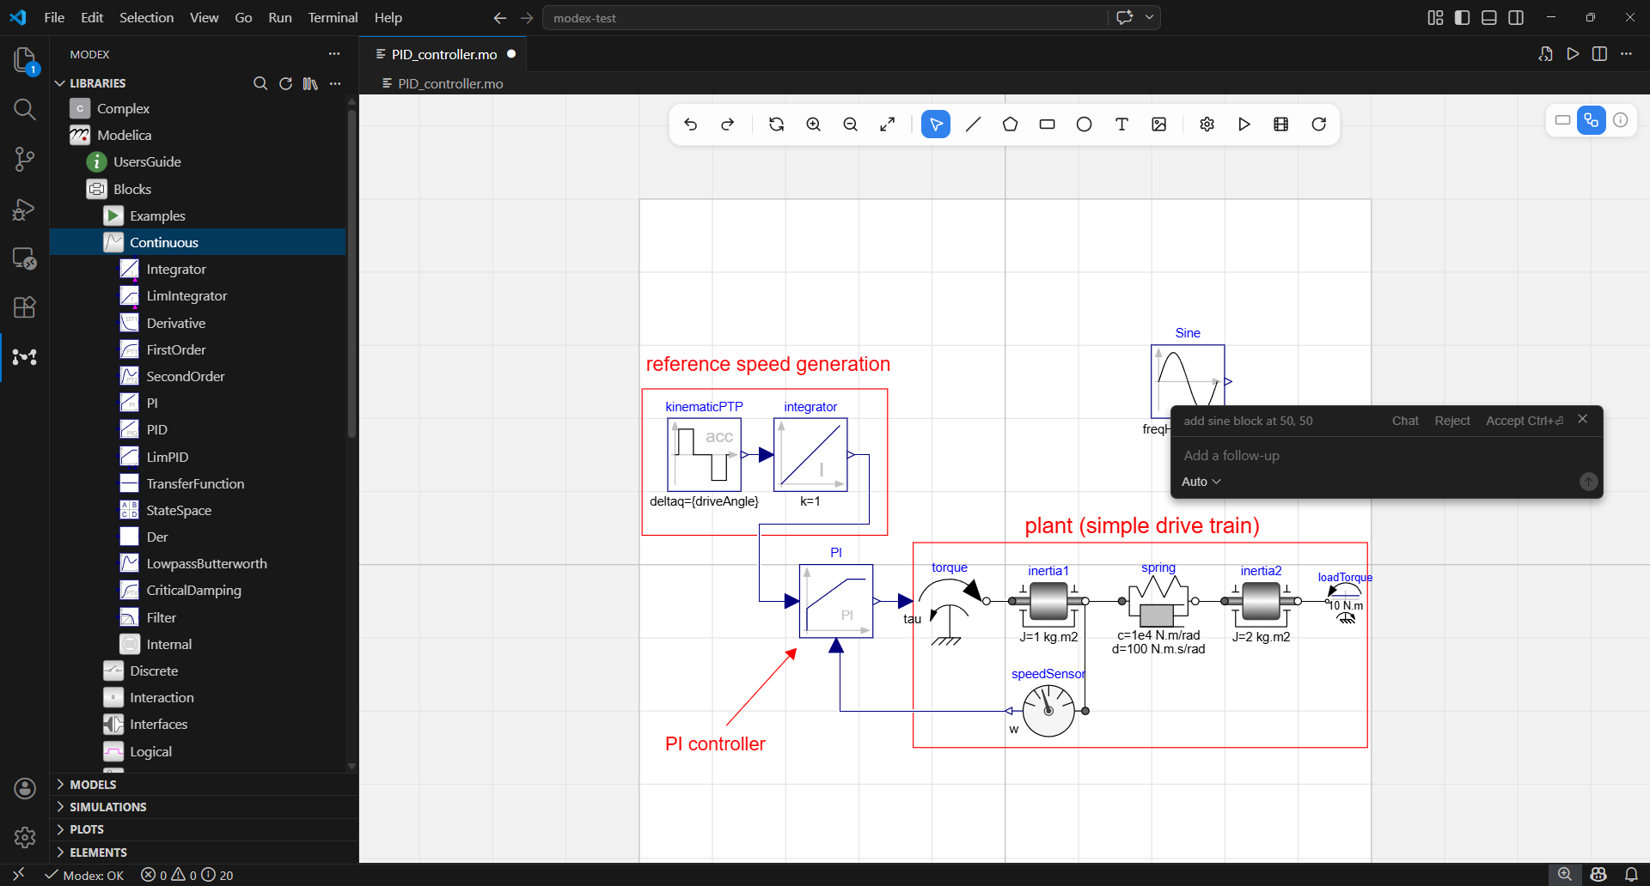Reject the sine block suggestion
1650x886 pixels.
pyautogui.click(x=1451, y=420)
